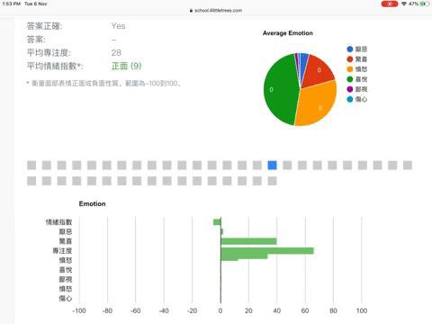Click the '厭惡' legend text
432x324 pixels.
[x=361, y=49]
